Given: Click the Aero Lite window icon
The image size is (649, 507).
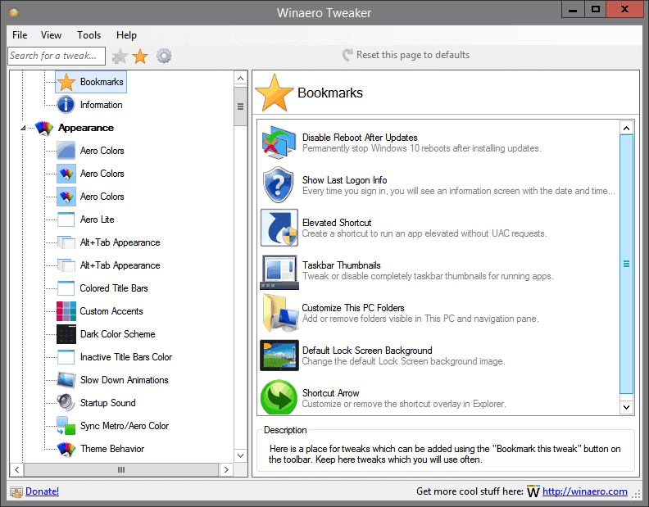Looking at the screenshot, I should [x=66, y=220].
